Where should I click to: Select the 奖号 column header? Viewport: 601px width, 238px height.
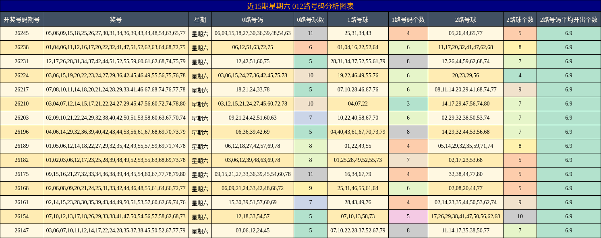pos(116,19)
